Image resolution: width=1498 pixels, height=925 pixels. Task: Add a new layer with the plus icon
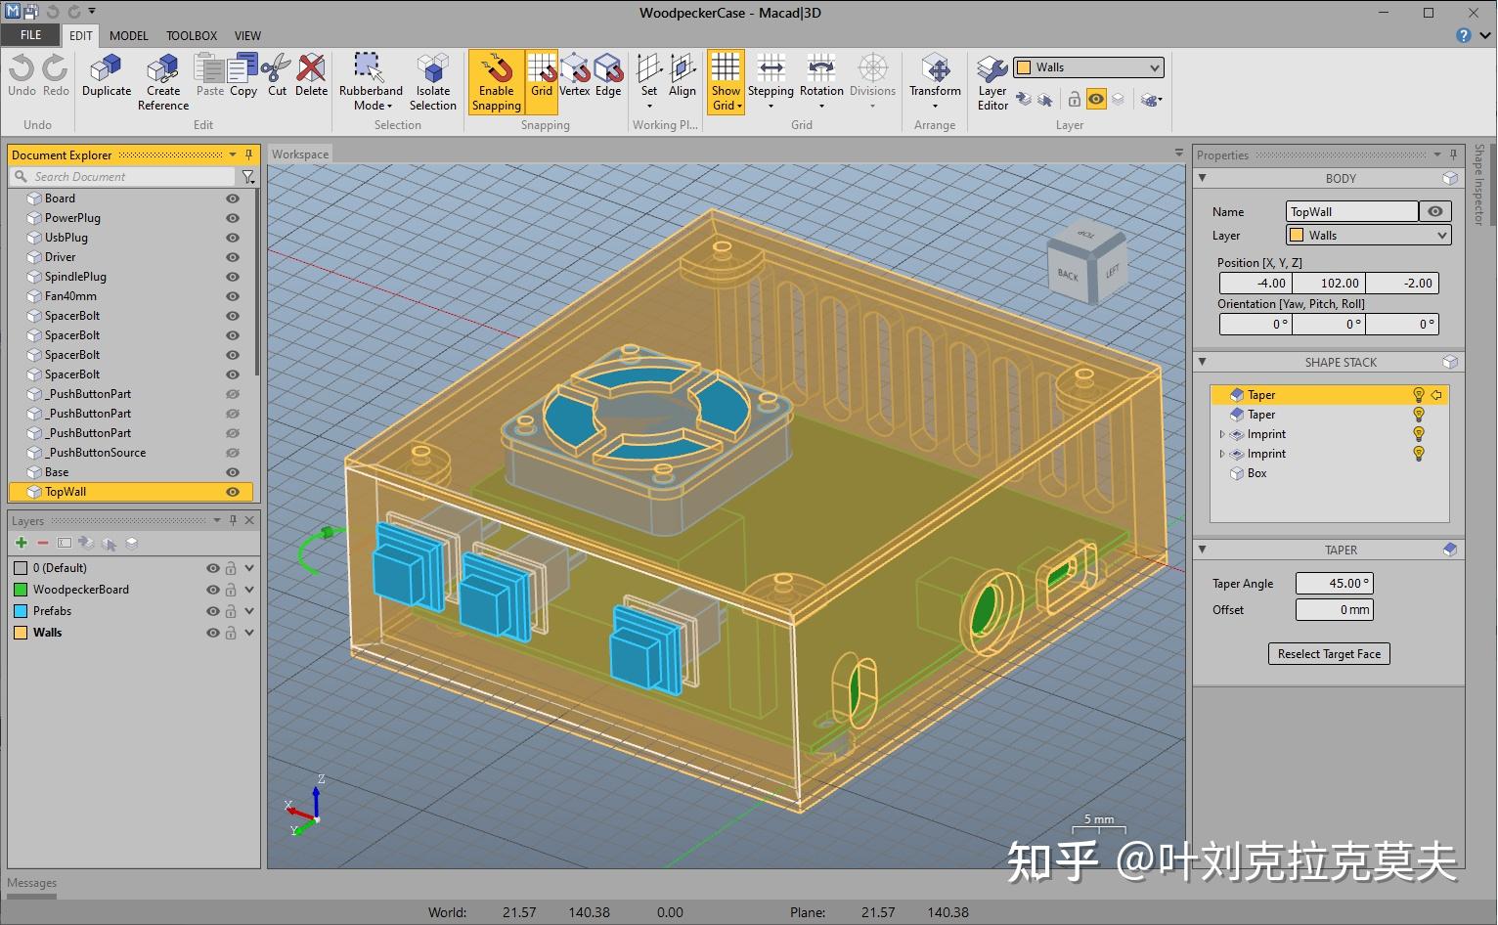[20, 542]
